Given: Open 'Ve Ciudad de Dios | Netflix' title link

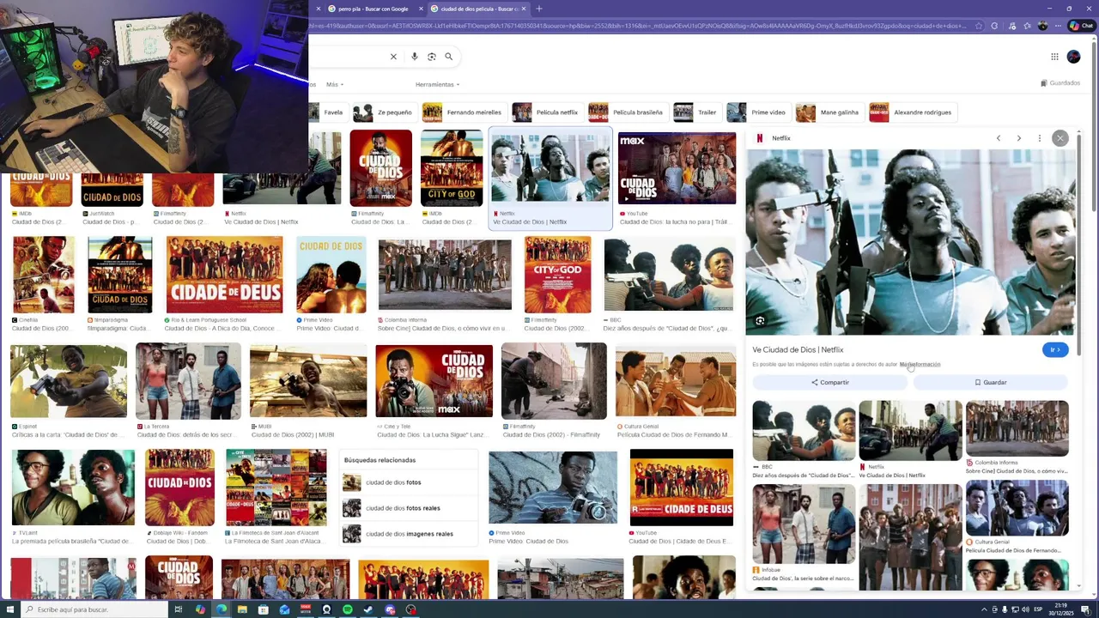Looking at the screenshot, I should (x=798, y=349).
